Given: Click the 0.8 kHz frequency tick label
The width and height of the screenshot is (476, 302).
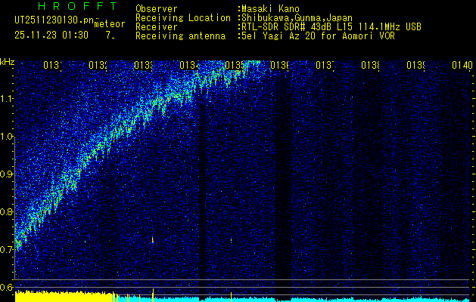Looking at the screenshot, I should (8, 211).
